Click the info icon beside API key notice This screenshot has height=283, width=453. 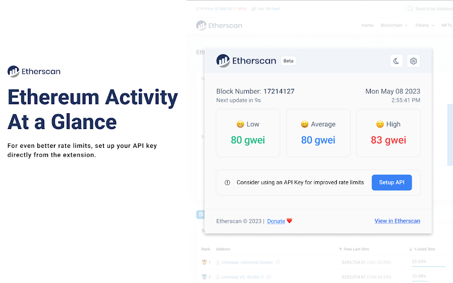pos(228,182)
